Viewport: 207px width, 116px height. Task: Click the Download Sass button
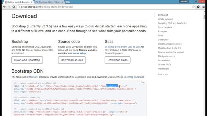point(117,60)
